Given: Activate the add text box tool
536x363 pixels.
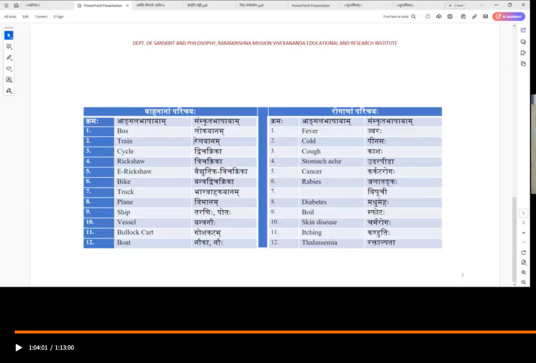Looking at the screenshot, I should click(9, 80).
